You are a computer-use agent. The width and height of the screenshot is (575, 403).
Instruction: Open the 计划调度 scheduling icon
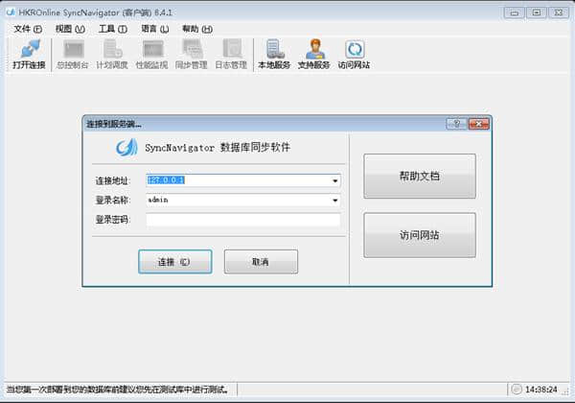point(112,55)
